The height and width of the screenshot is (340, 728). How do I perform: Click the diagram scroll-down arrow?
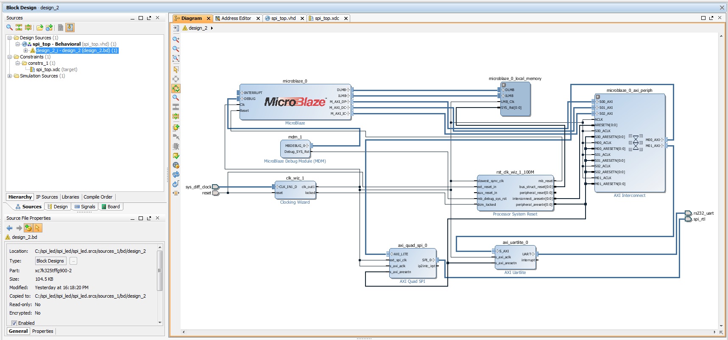click(x=721, y=326)
